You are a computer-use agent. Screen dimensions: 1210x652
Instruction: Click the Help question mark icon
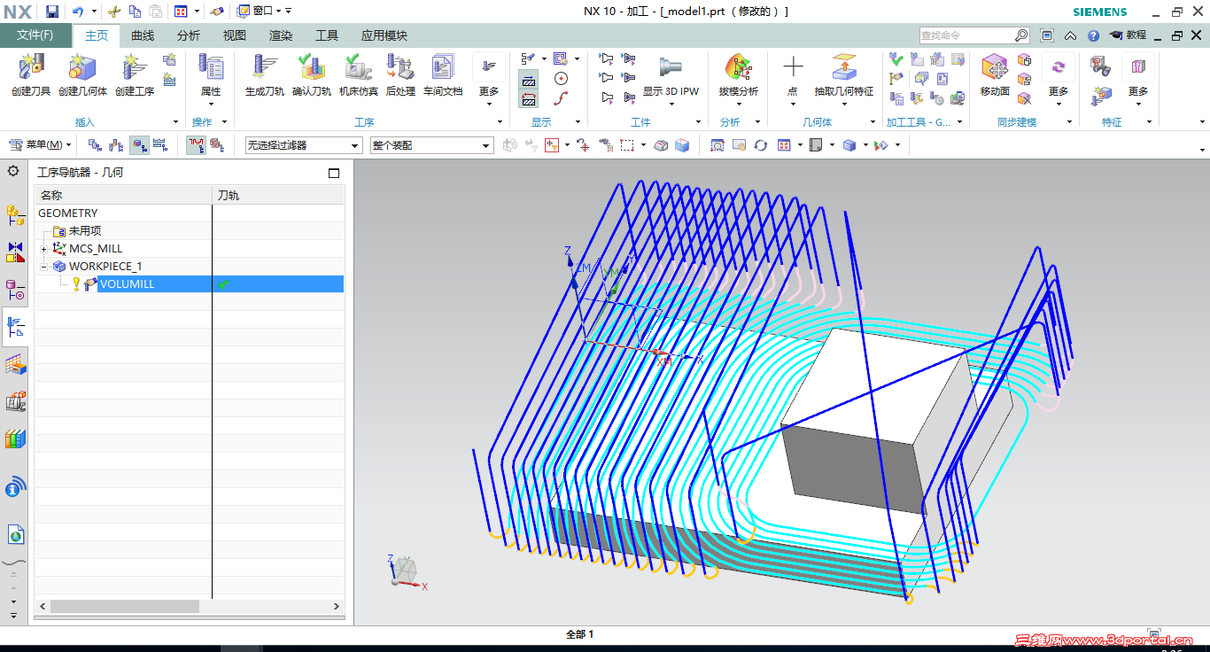(1093, 35)
